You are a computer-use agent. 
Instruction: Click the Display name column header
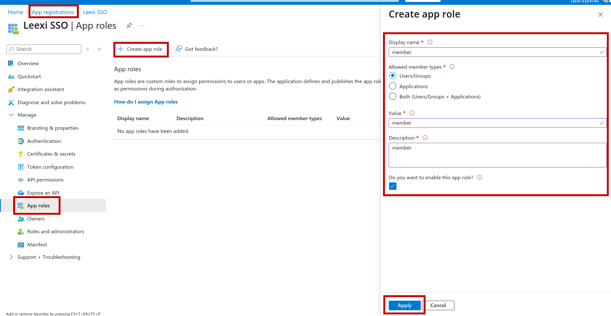[x=133, y=119]
